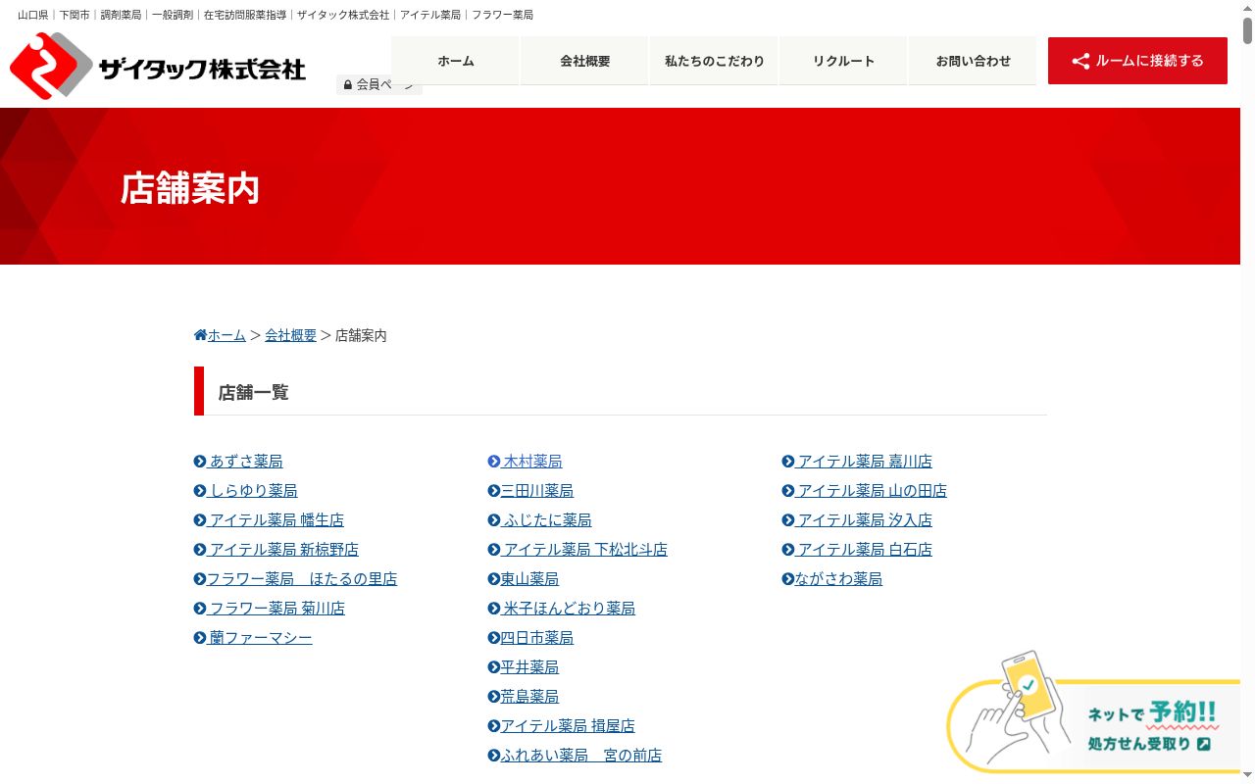Open 三田川薬局 store link

(x=530, y=490)
